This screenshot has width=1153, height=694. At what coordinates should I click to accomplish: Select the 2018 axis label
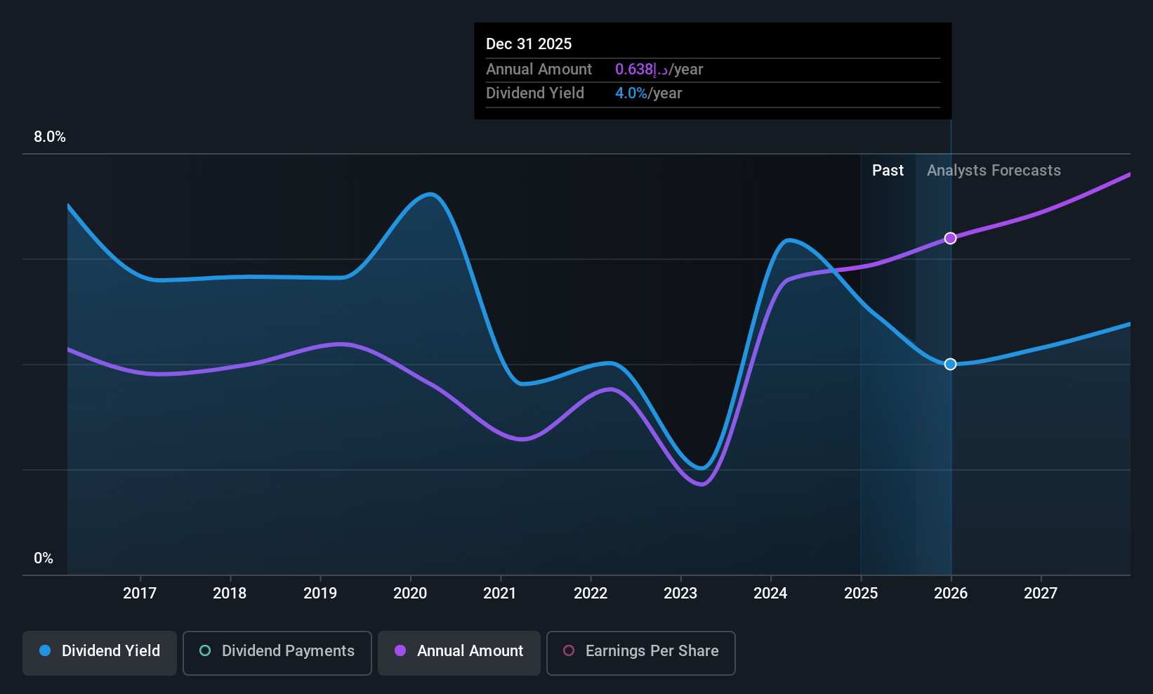[230, 594]
